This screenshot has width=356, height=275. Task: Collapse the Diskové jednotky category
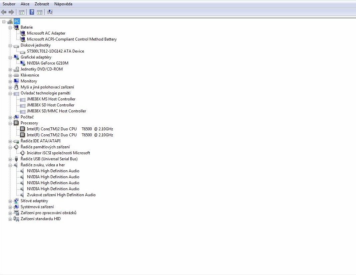(x=10, y=46)
